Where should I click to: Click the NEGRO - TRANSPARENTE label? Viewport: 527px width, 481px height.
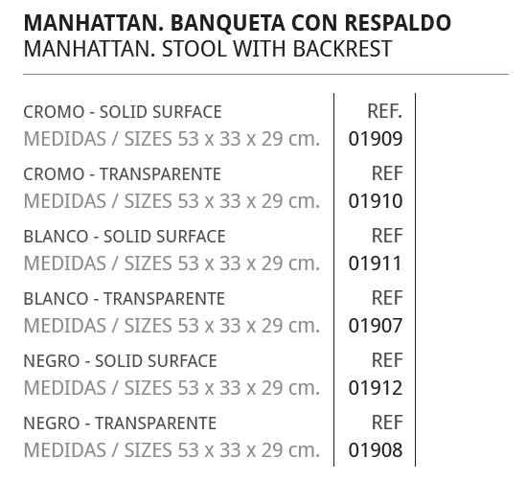tap(120, 424)
